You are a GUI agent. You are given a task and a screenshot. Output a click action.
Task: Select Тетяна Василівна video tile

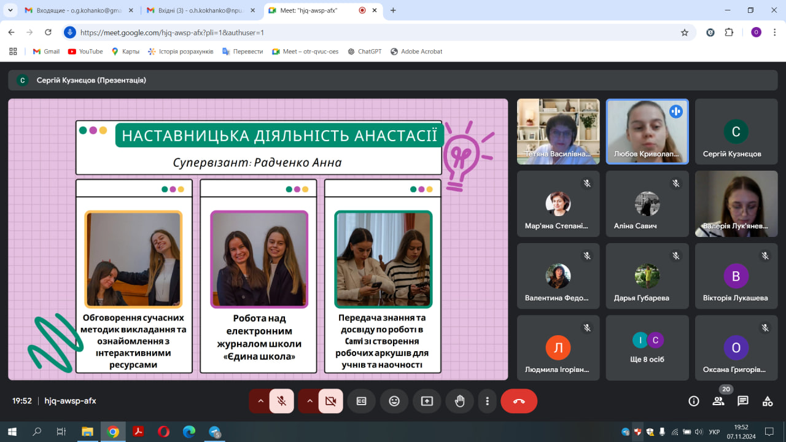coord(558,131)
